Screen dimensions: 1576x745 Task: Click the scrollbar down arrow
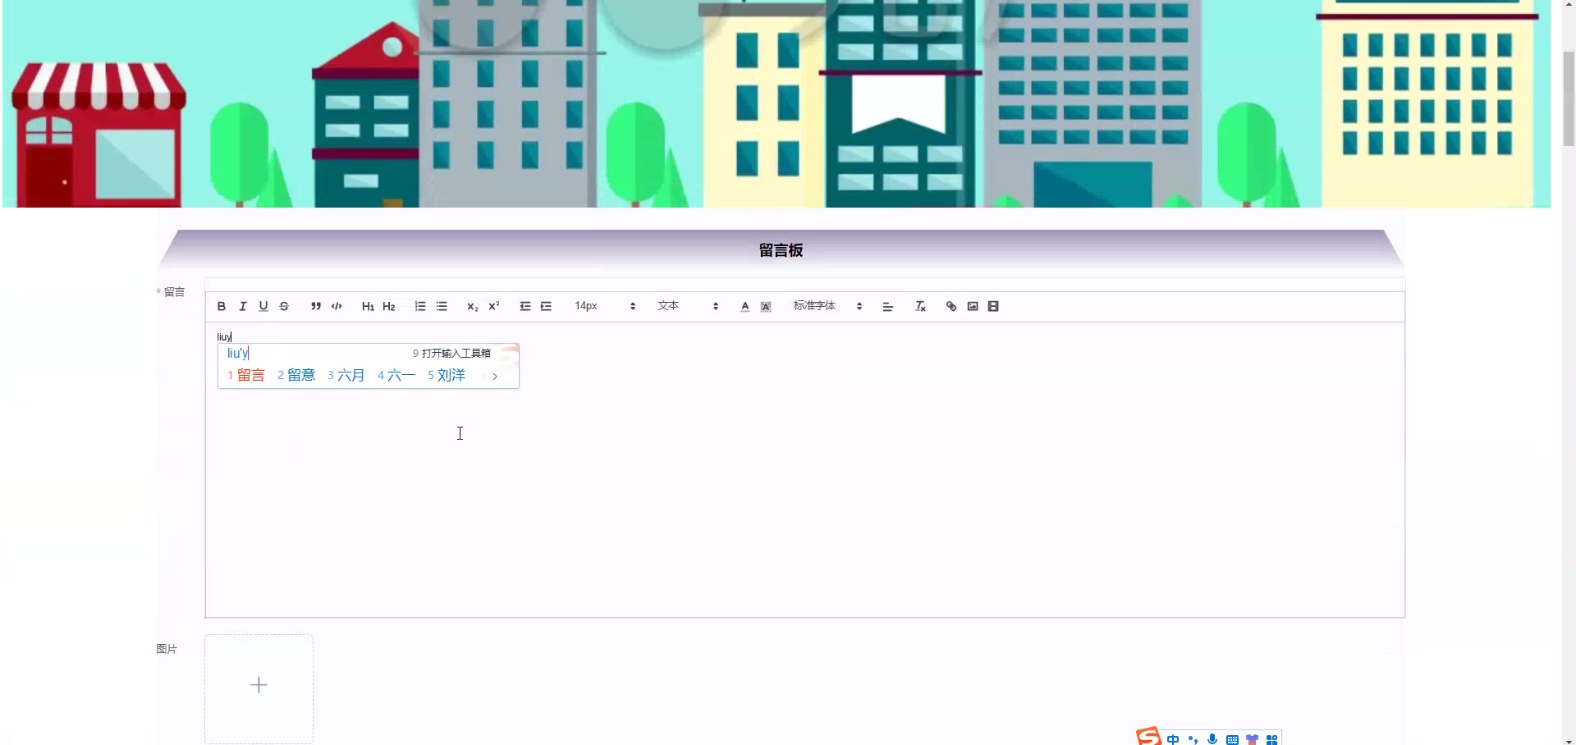(1569, 740)
